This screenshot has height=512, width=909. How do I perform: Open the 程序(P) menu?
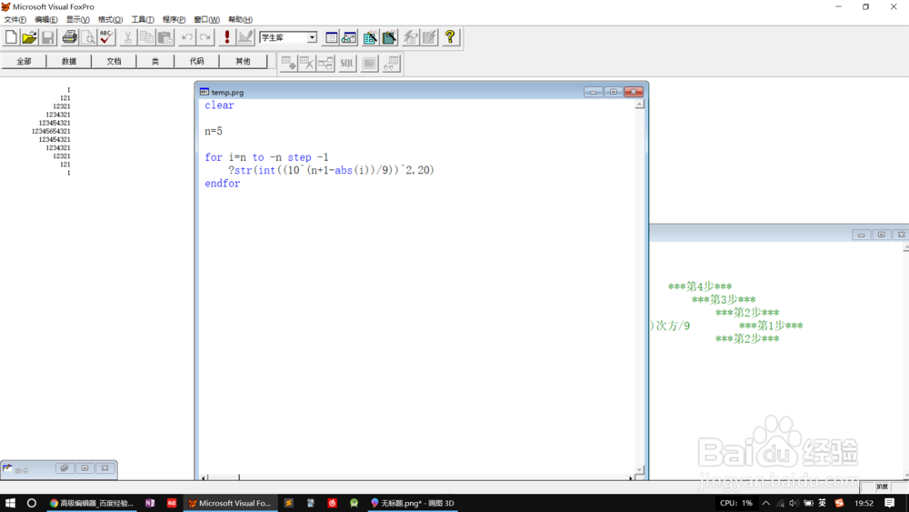[174, 19]
